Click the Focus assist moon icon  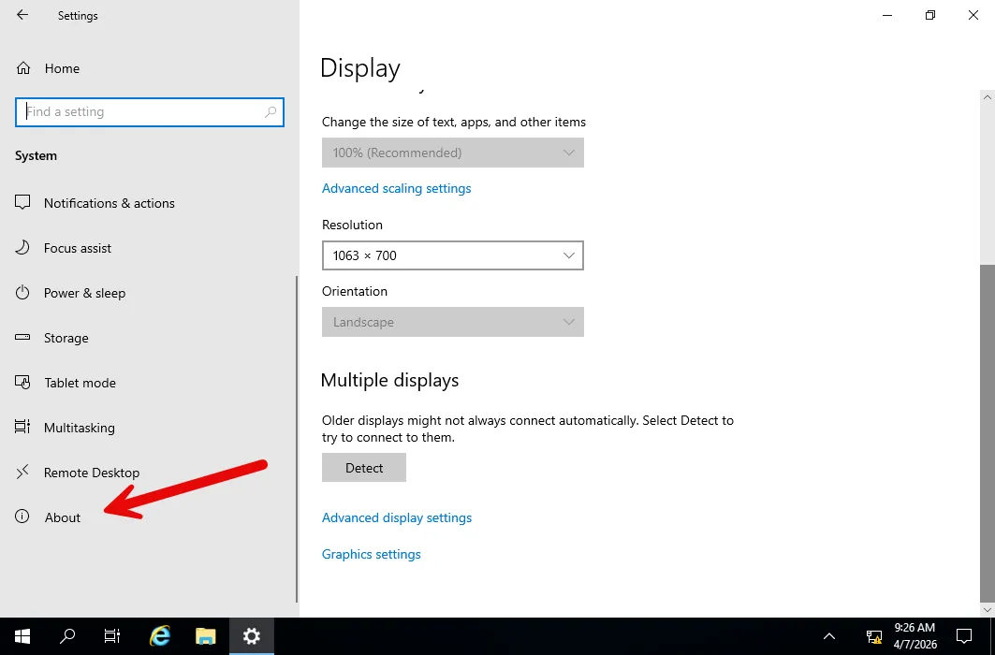(x=23, y=248)
